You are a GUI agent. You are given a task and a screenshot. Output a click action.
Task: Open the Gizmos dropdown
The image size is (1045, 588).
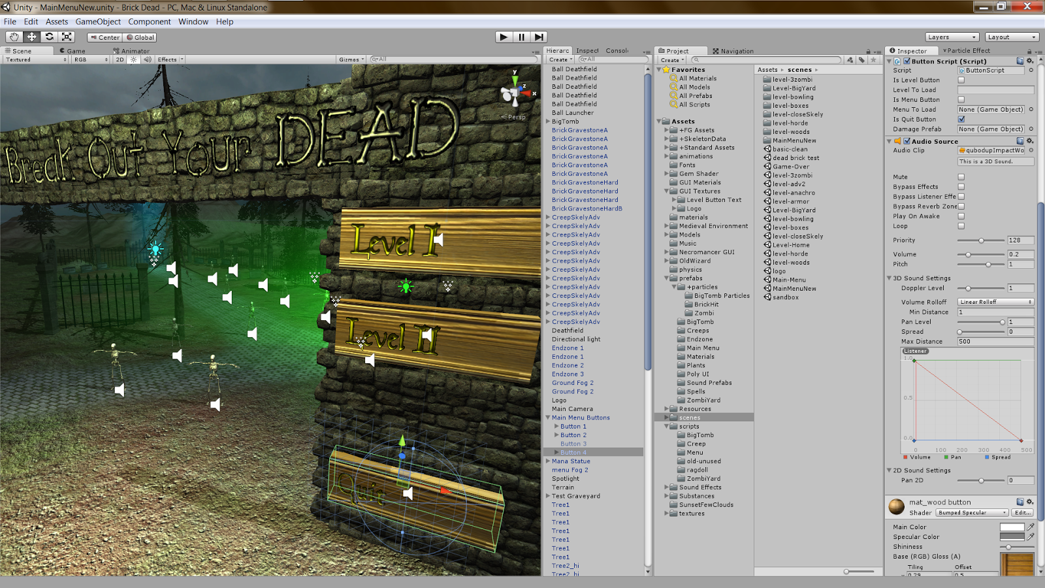[351, 59]
